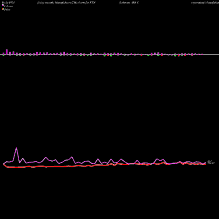
Task: Click the Volume legend color marker
Action: coord(3,5)
